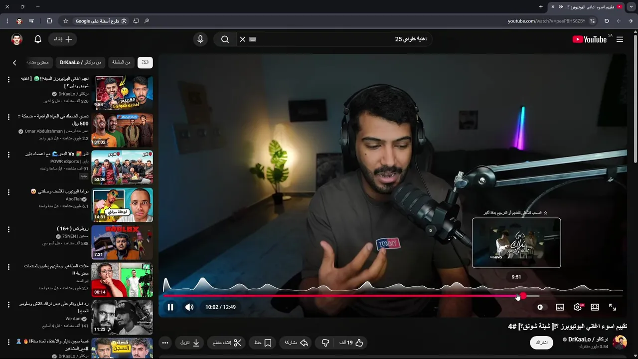
Task: Open the AboFlah 14:31 video thumbnail
Action: [x=122, y=204]
